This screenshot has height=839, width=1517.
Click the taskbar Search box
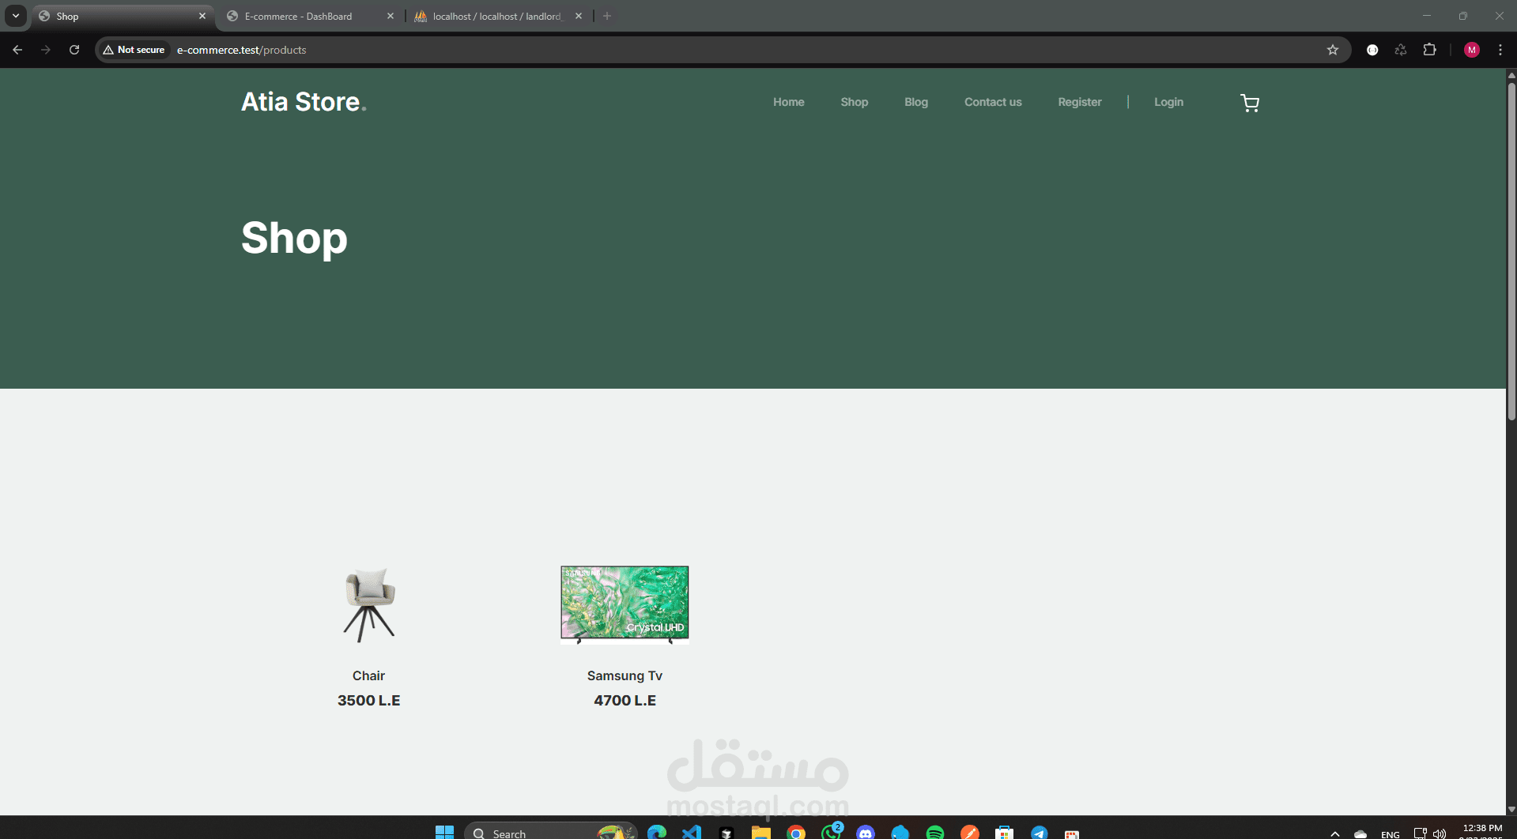pyautogui.click(x=551, y=833)
